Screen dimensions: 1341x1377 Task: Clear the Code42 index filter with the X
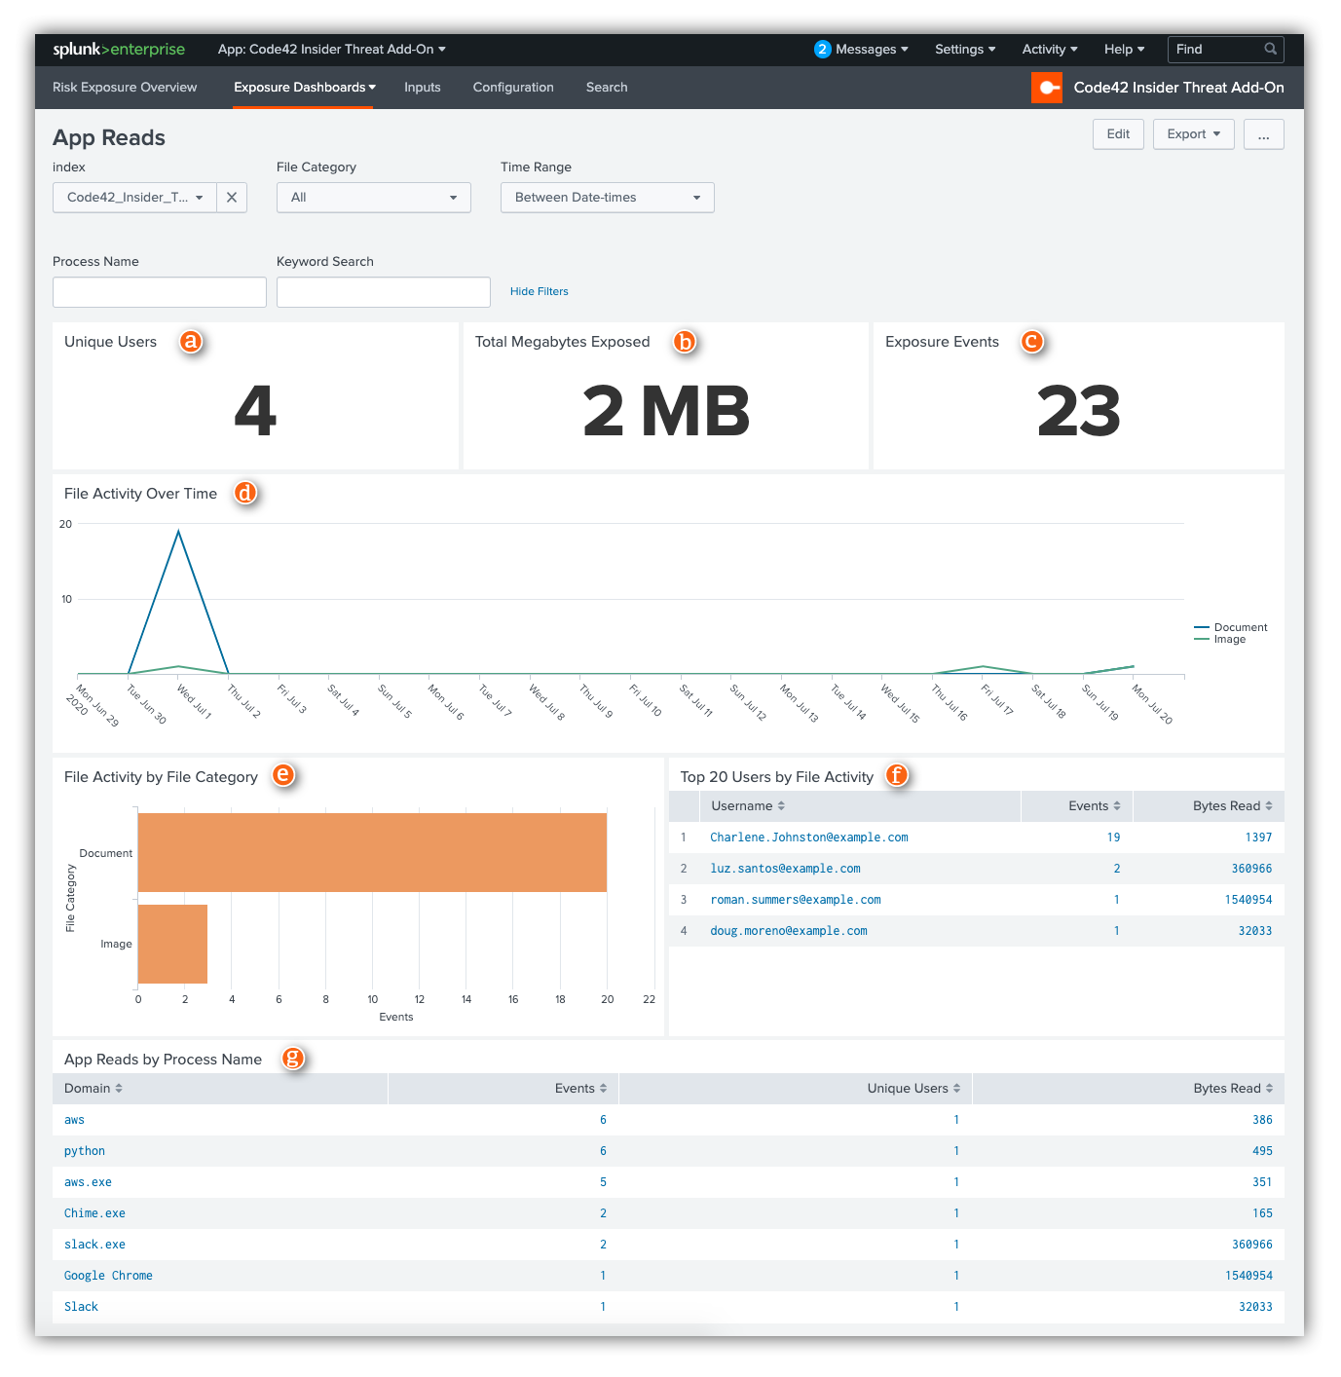(232, 197)
